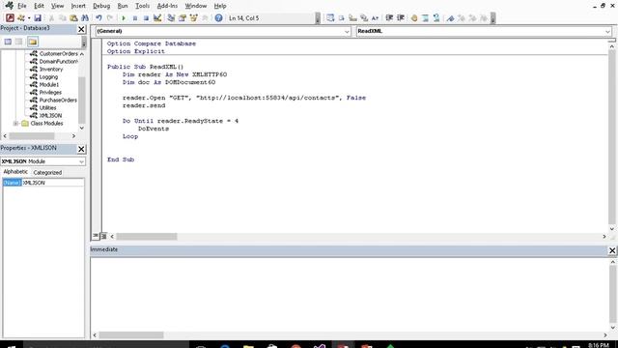Open Standard toolbar options overflow arrow

(318, 18)
